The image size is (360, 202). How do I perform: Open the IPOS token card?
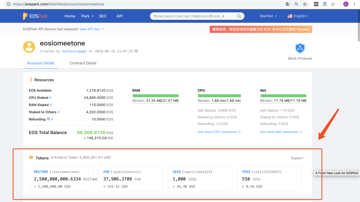pos(269,179)
